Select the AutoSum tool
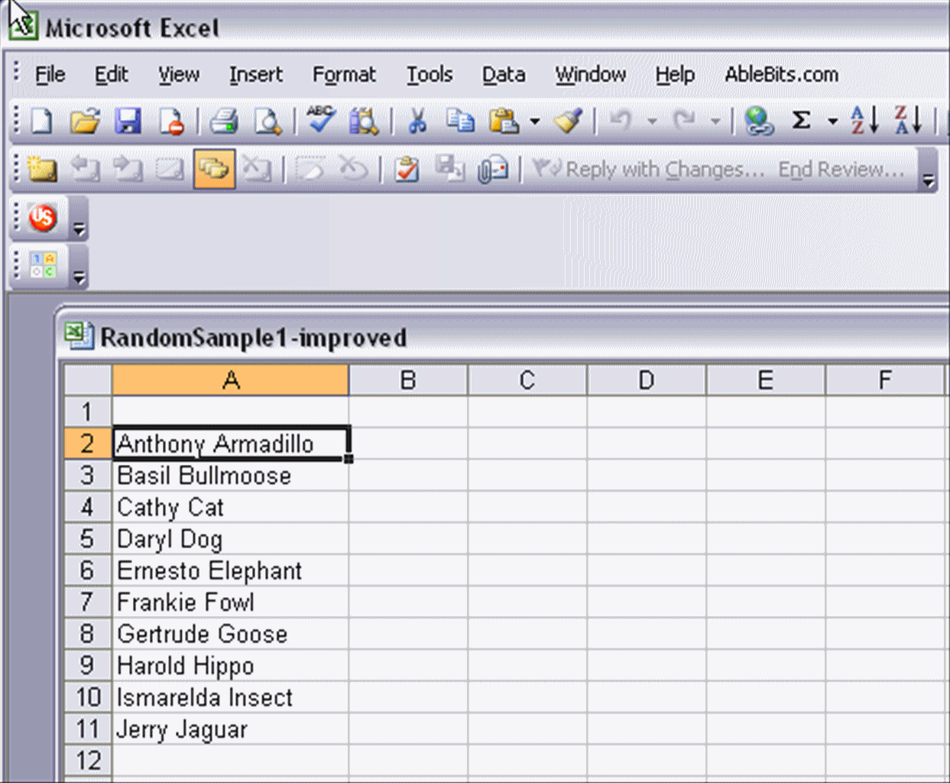 click(x=800, y=120)
